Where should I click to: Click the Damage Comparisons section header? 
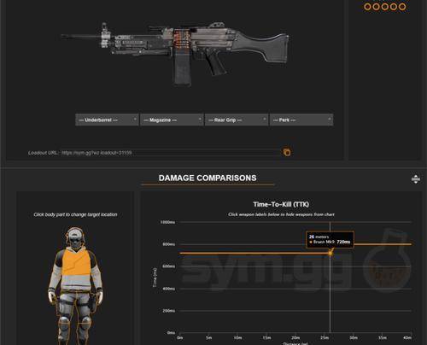tap(208, 178)
